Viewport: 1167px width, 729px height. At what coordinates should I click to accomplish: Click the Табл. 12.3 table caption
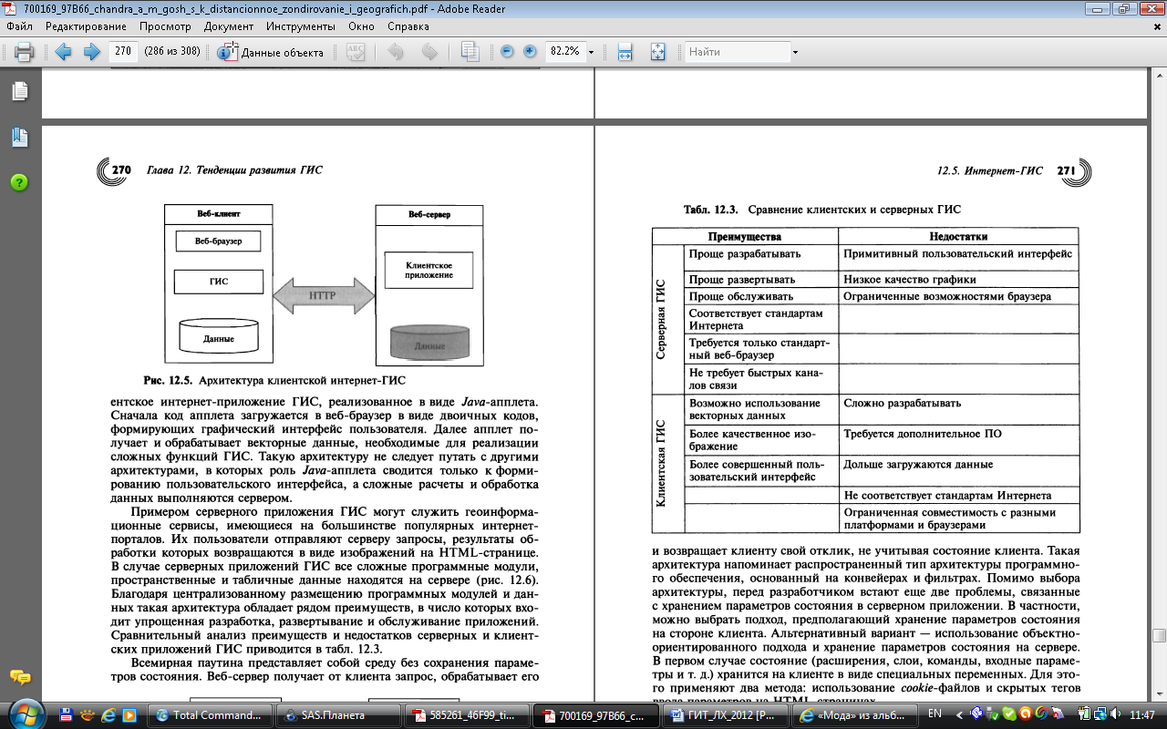[822, 210]
